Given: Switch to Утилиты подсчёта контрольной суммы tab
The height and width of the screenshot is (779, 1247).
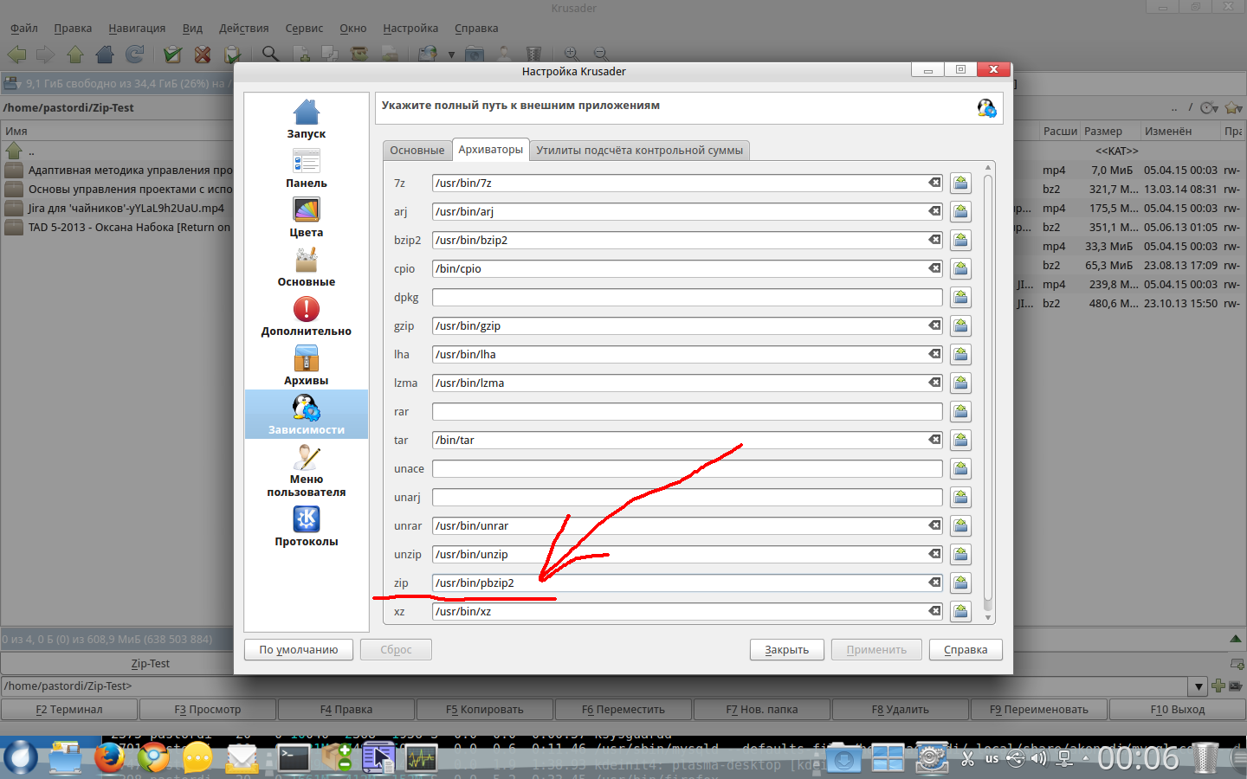Looking at the screenshot, I should point(639,151).
